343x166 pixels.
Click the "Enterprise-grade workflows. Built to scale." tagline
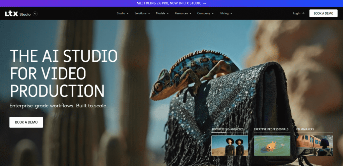pos(59,106)
